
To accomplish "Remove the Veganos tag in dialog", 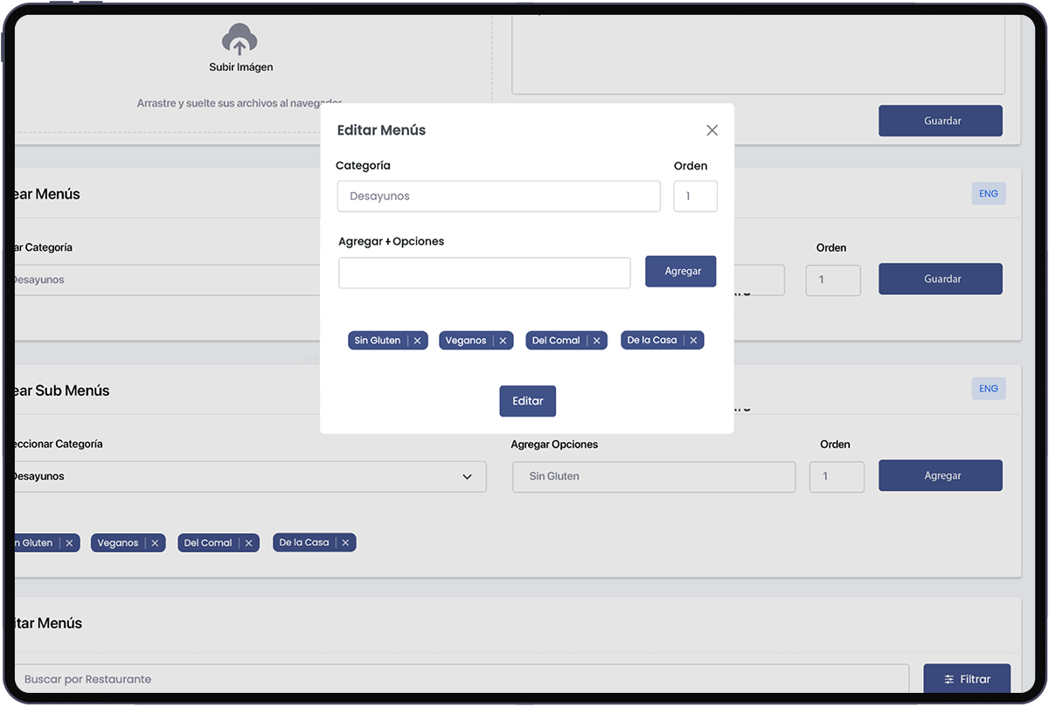I will tap(503, 341).
